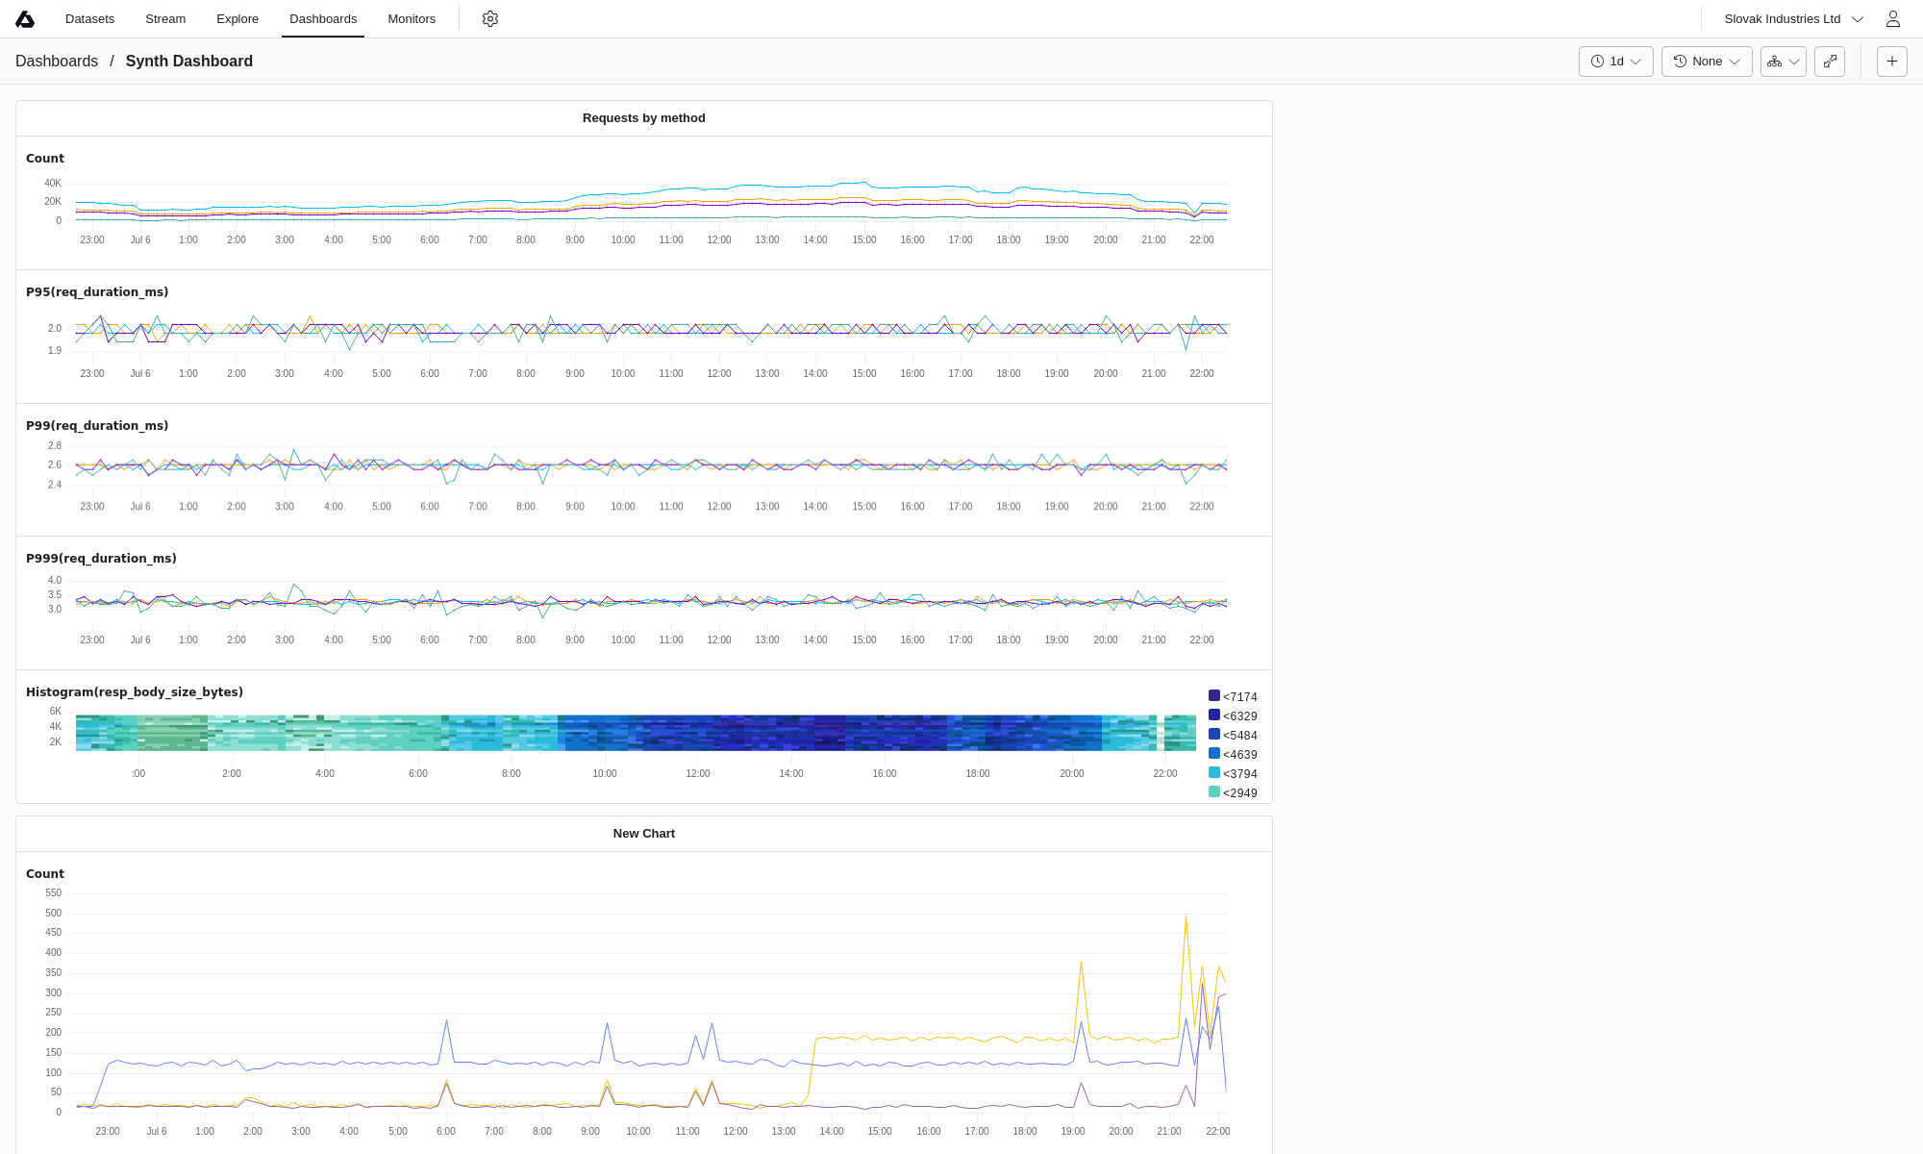Click the New Chart panel title

pyautogui.click(x=643, y=834)
